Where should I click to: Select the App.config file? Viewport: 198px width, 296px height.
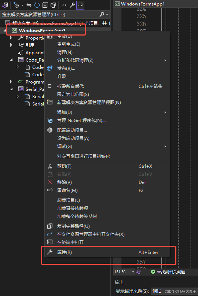coord(31,52)
